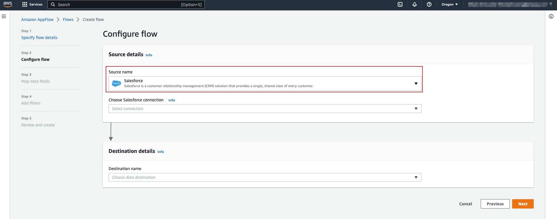The width and height of the screenshot is (557, 219).
Task: Open Specify flow details step link
Action: [39, 38]
